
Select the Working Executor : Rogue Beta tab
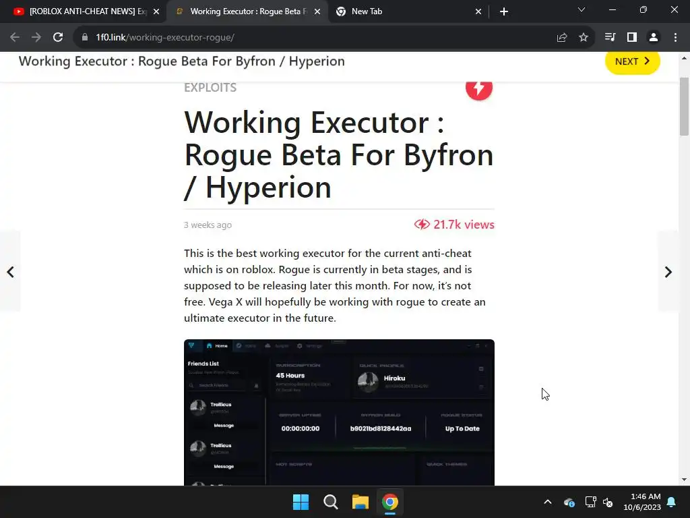[x=247, y=11]
